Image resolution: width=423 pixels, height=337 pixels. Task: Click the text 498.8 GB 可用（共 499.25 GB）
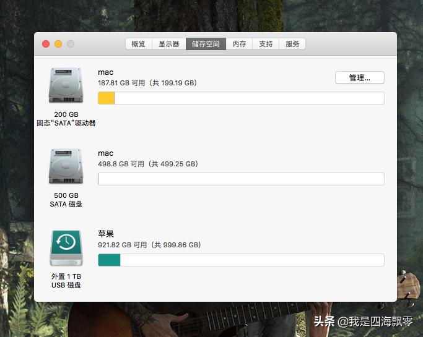[x=148, y=164]
